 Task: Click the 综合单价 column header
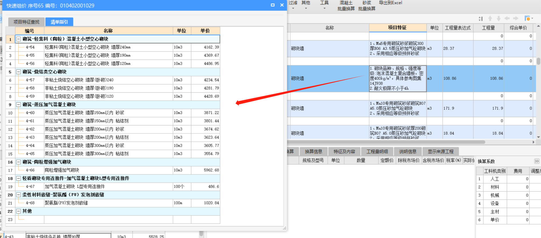518,28
